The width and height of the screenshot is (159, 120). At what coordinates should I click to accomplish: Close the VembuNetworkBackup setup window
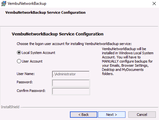[x=154, y=4]
